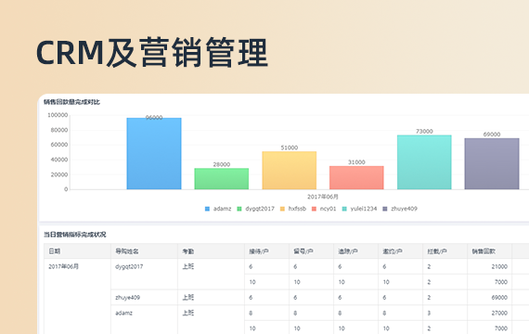Viewport: 529px width, 334px height.
Task: Click the 日期 column header
Action: 77,251
